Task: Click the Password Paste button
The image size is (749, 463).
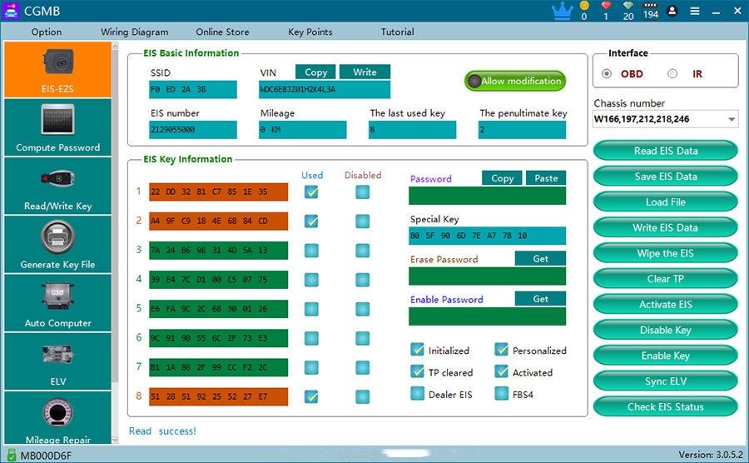Action: tap(546, 178)
